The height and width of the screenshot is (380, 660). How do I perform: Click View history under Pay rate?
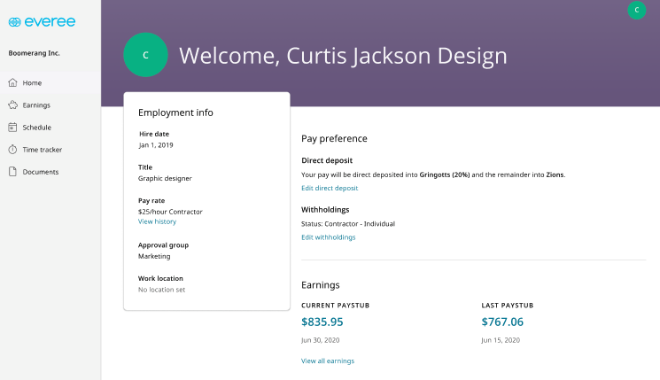pos(157,221)
